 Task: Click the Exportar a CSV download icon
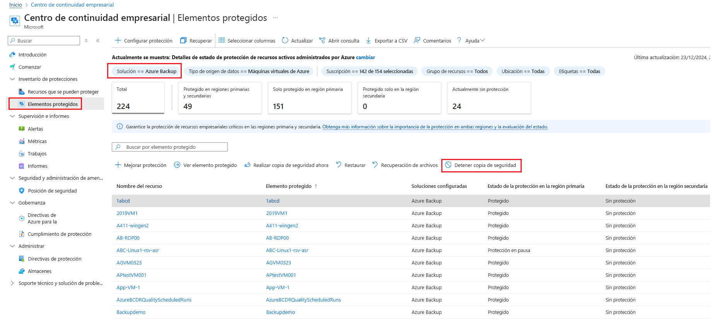point(369,40)
